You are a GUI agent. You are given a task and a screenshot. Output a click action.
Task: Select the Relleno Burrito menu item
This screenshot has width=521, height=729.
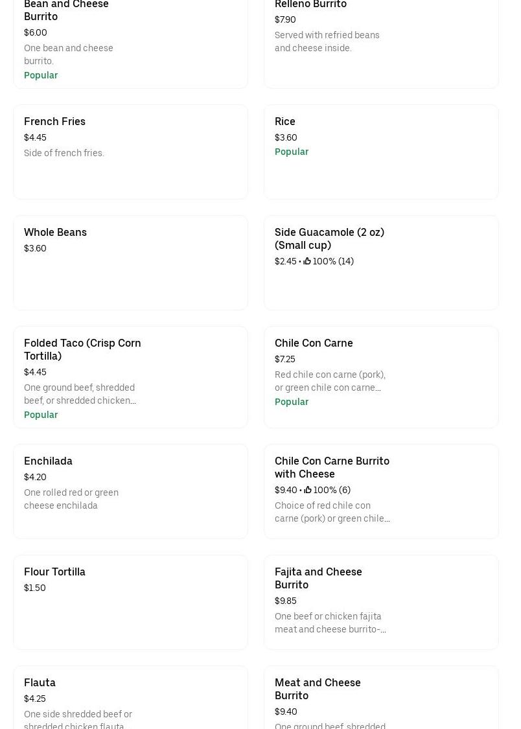click(x=310, y=5)
